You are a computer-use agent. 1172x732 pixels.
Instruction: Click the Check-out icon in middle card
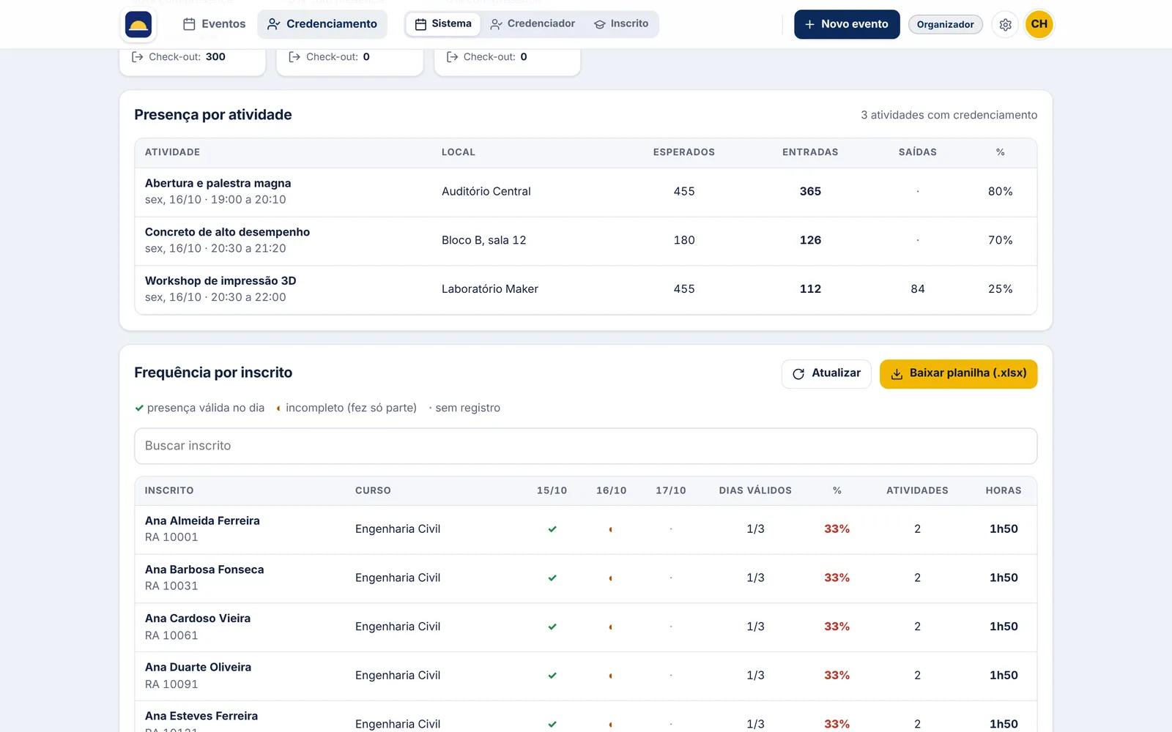(294, 56)
